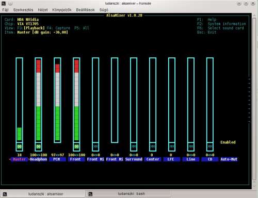Click the PCM volume bar
Image resolution: width=258 pixels, height=198 pixels.
[57, 100]
